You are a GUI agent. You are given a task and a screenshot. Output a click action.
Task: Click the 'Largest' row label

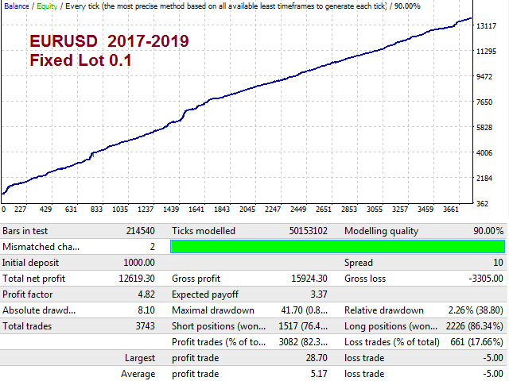tap(140, 358)
